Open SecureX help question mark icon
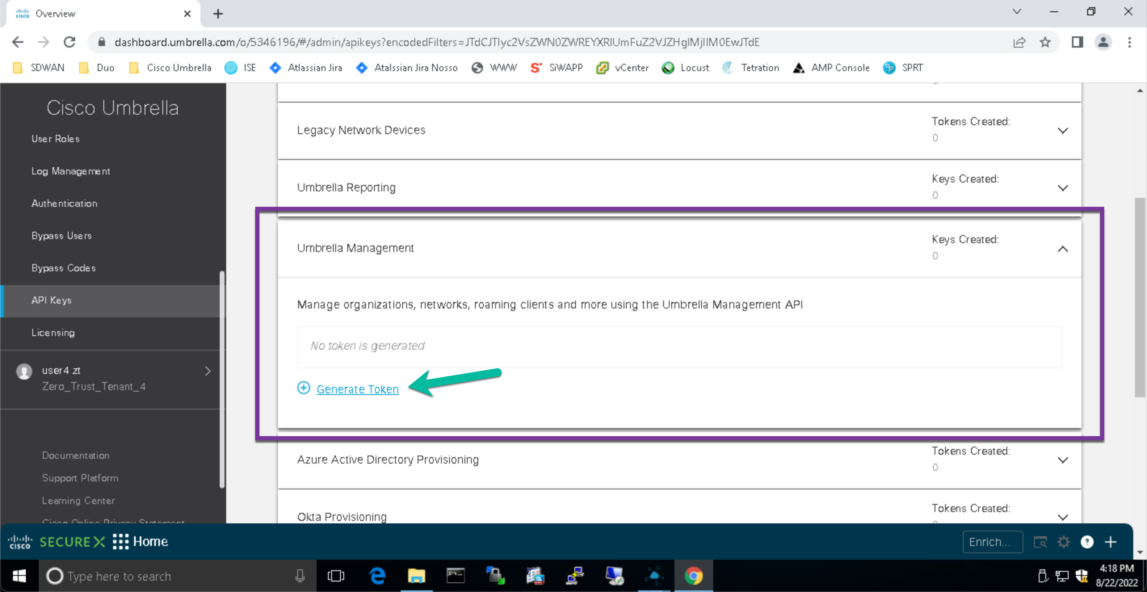The width and height of the screenshot is (1147, 592). [1087, 542]
